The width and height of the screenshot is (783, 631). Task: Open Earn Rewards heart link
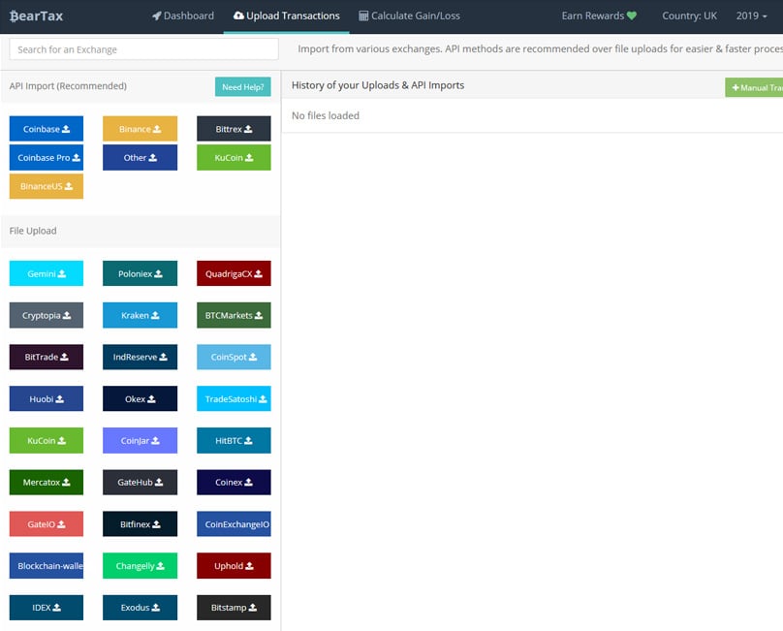[599, 16]
